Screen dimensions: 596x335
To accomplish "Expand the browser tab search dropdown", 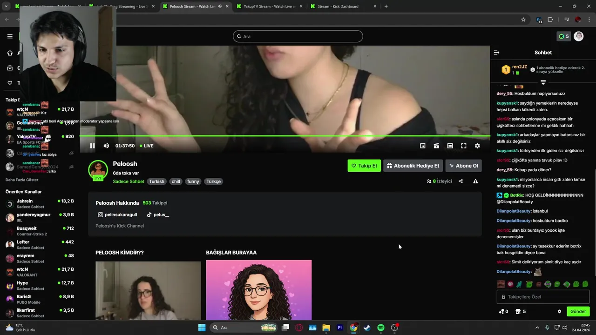I will click(x=6, y=7).
